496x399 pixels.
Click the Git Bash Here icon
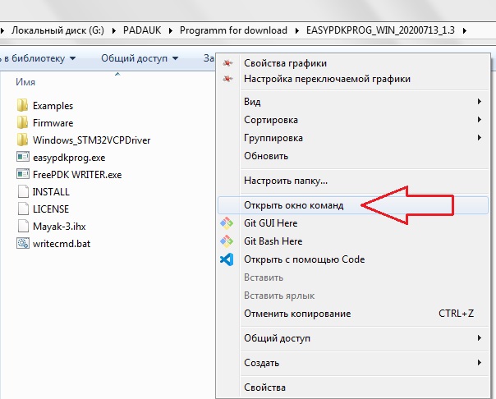click(x=227, y=241)
